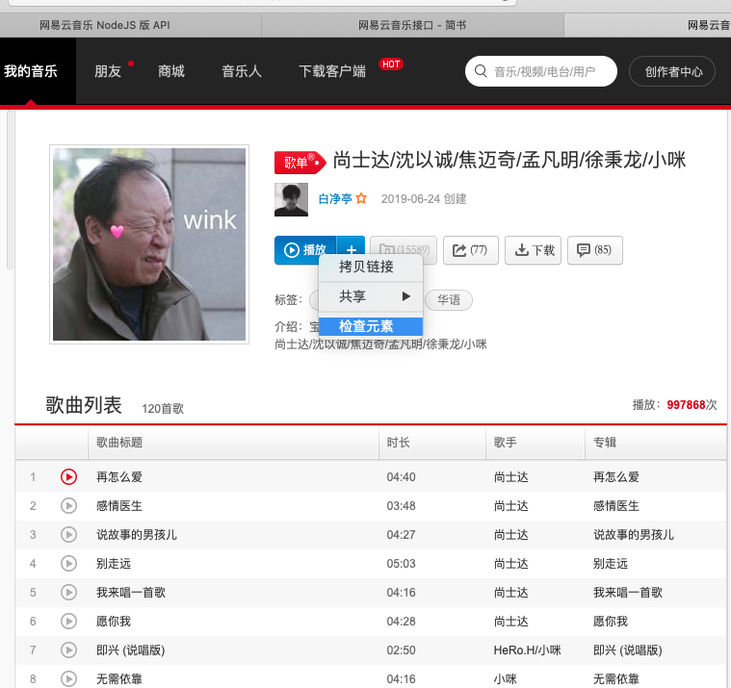Click the 华语 tag
This screenshot has height=688, width=731.
click(449, 300)
